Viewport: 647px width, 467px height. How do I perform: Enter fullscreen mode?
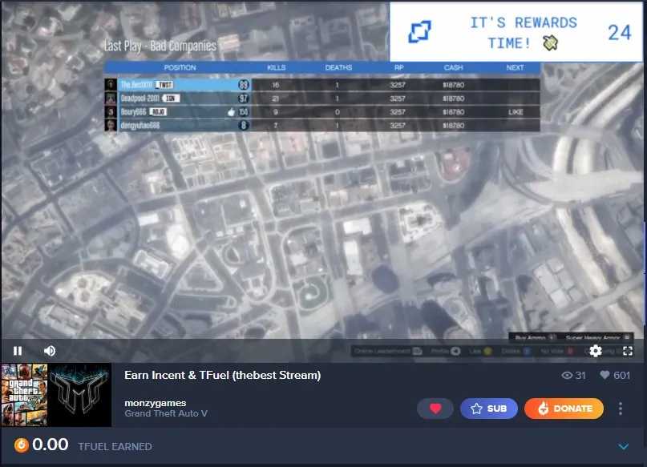(x=628, y=351)
